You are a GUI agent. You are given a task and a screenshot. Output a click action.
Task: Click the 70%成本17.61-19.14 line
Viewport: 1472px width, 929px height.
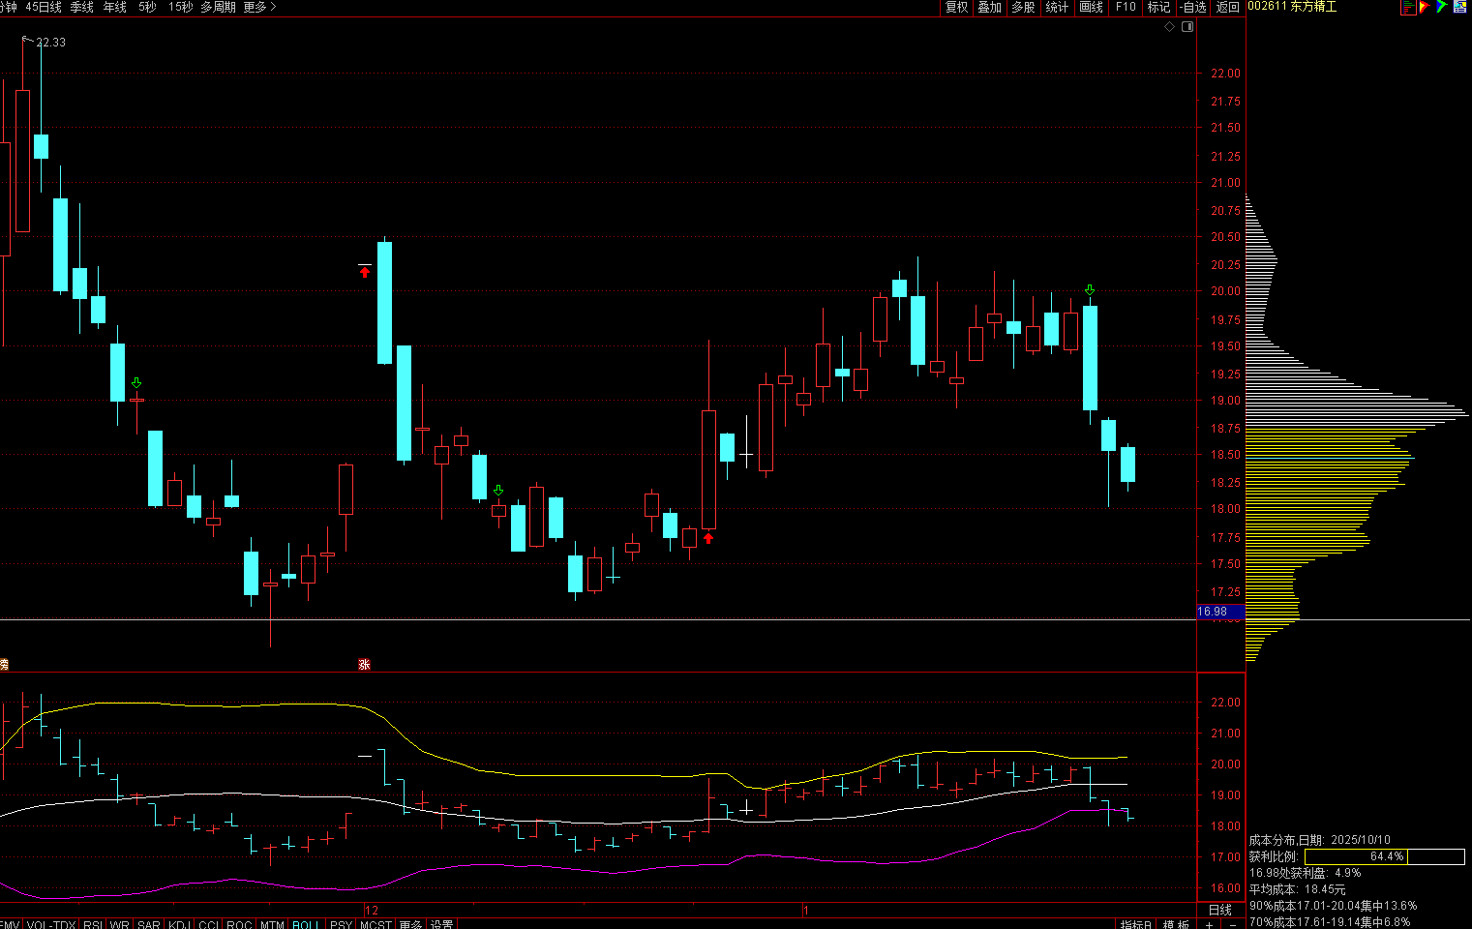[1330, 922]
